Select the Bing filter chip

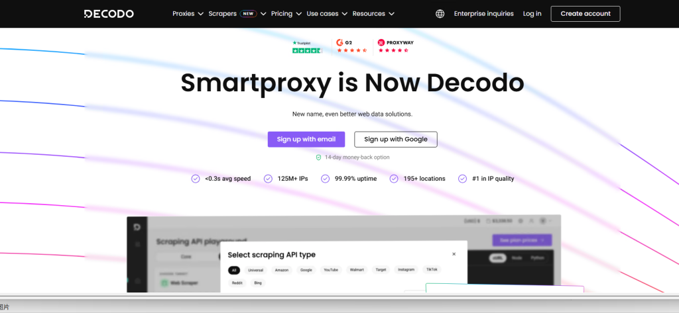(x=258, y=283)
